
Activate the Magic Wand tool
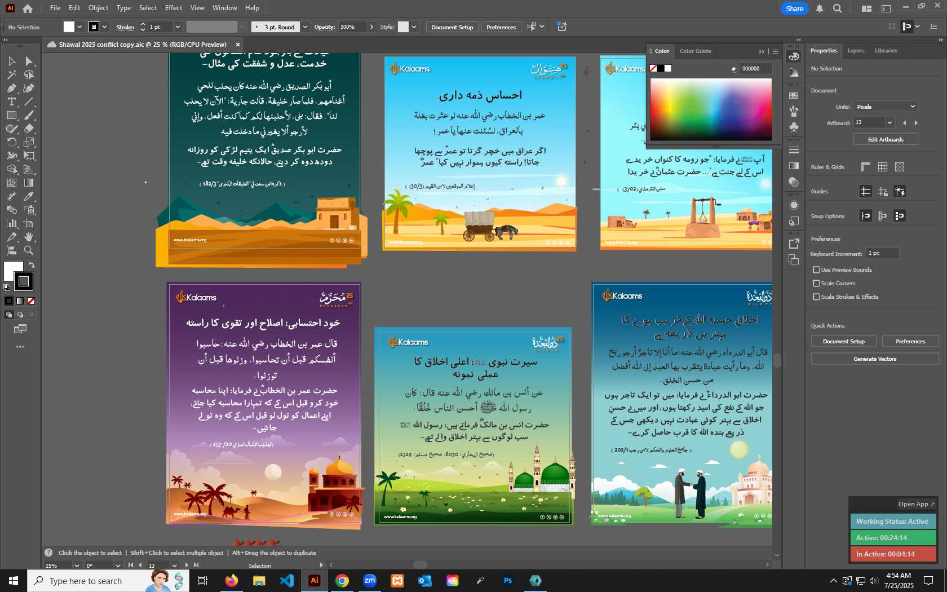point(11,74)
